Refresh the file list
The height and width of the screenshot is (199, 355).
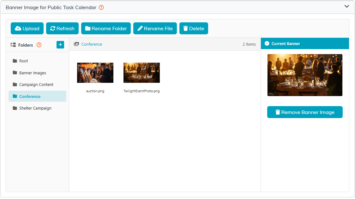pos(62,28)
